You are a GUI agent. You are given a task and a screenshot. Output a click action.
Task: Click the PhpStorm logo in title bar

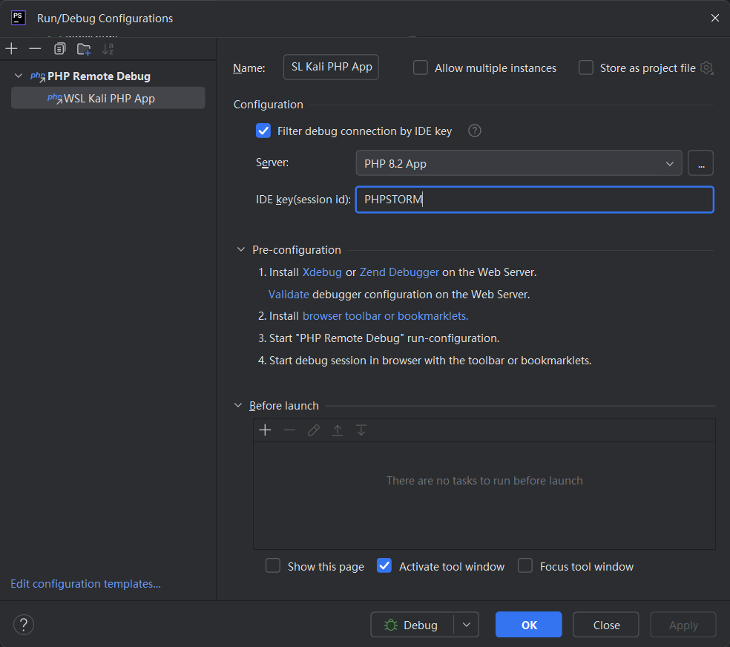tap(18, 18)
